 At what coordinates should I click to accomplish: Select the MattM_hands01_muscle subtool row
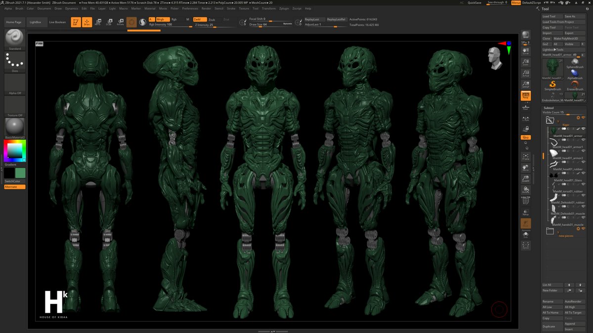click(x=567, y=221)
